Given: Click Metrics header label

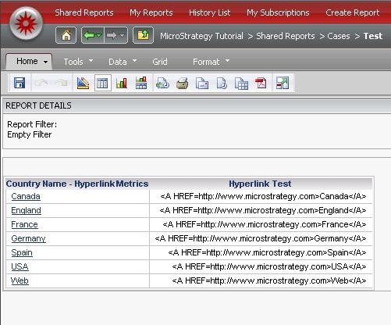Looking at the screenshot, I should click(133, 184).
